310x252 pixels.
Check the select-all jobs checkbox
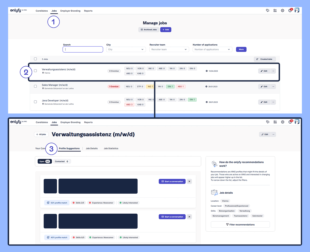point(35,59)
